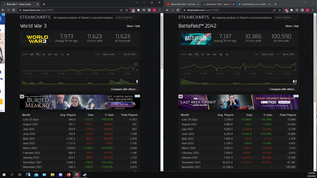Screen dimensions: 317x178
Task: Bookmark the Battlefield 2042 page with star
Action: point(280,10)
